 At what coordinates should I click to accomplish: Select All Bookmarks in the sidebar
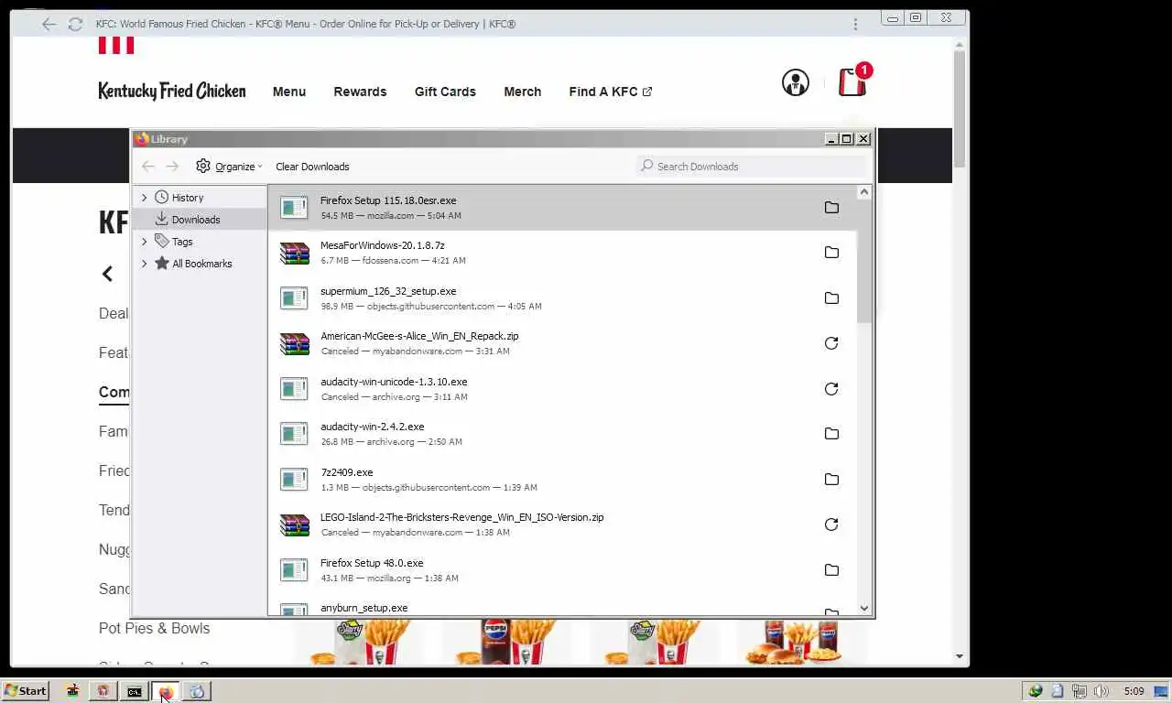[201, 264]
